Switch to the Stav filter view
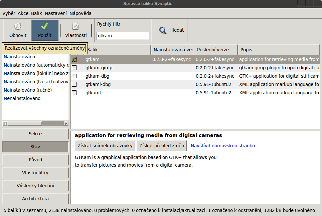This screenshot has height=216, width=322. [x=35, y=147]
